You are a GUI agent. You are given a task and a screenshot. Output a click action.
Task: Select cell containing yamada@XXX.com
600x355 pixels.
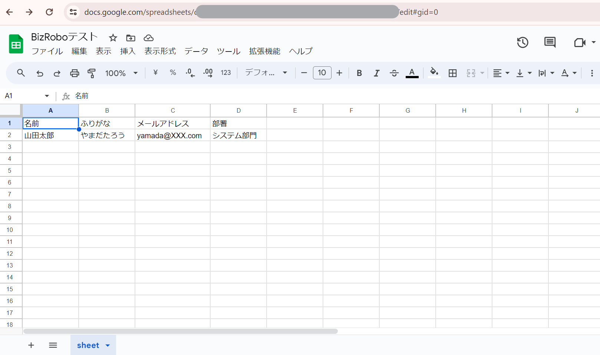pos(173,135)
